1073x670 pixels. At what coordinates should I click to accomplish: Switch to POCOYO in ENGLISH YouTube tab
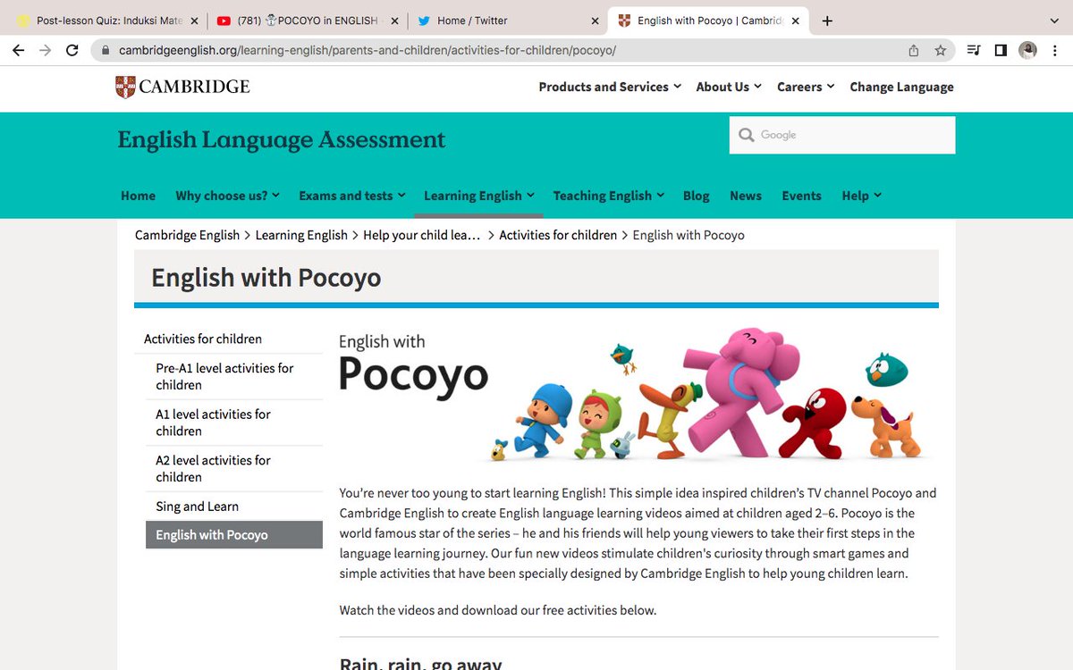click(x=307, y=21)
